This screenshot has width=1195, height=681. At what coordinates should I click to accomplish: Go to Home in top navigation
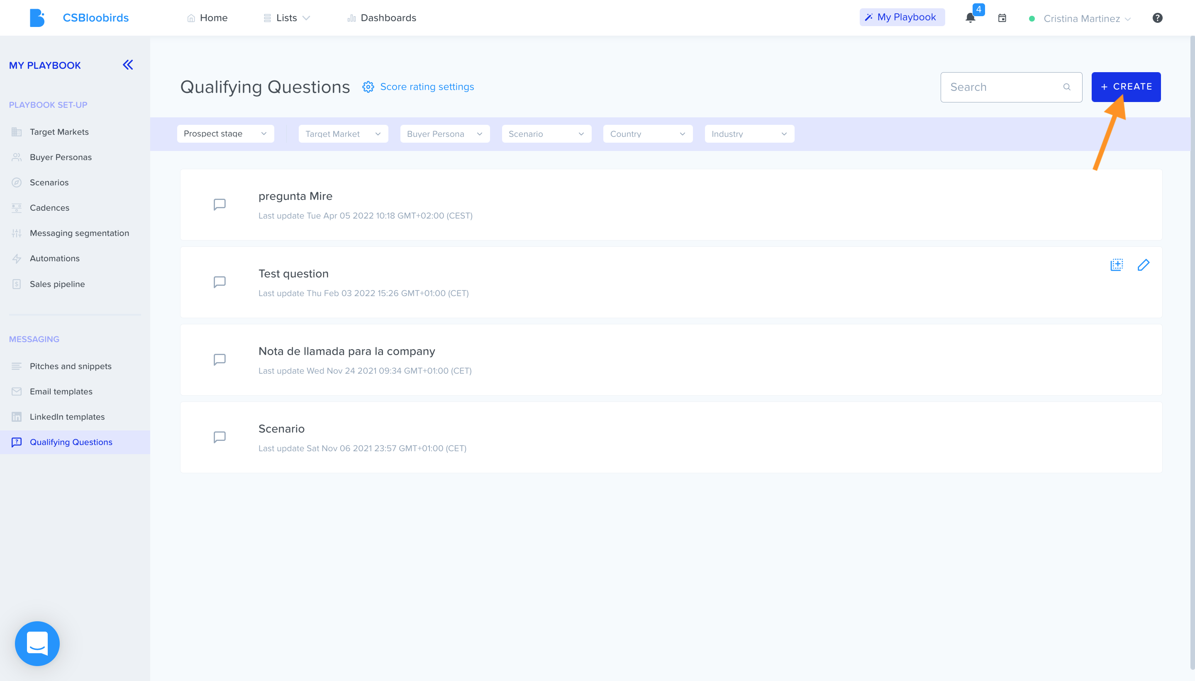[207, 18]
